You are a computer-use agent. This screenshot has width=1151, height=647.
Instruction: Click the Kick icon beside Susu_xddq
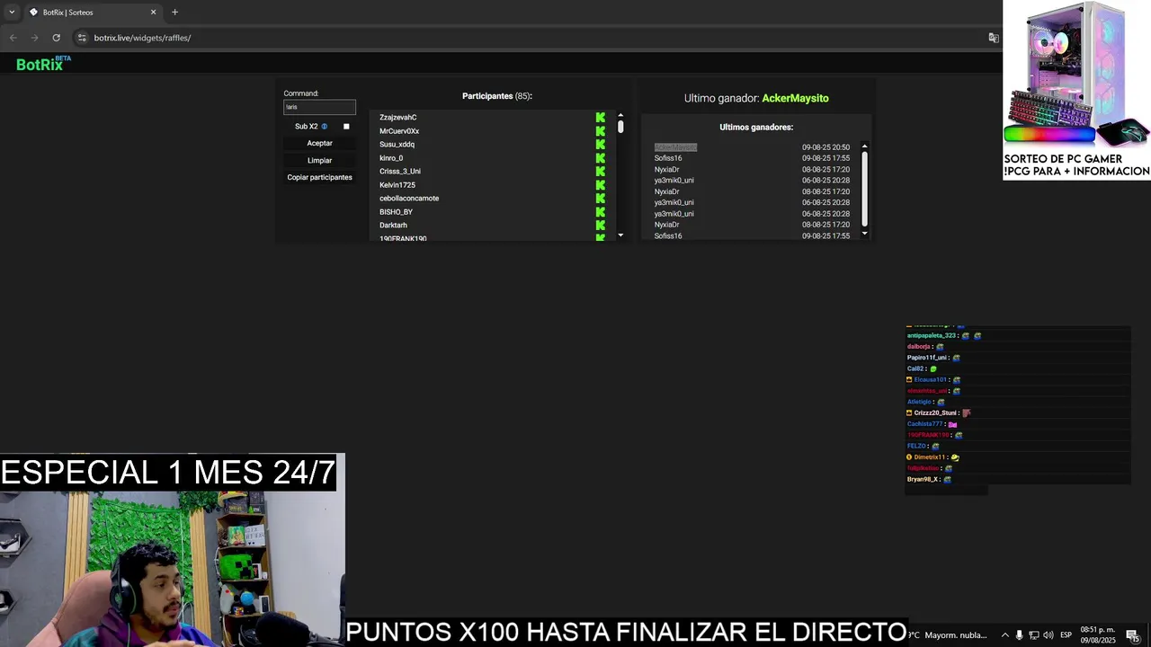point(600,145)
